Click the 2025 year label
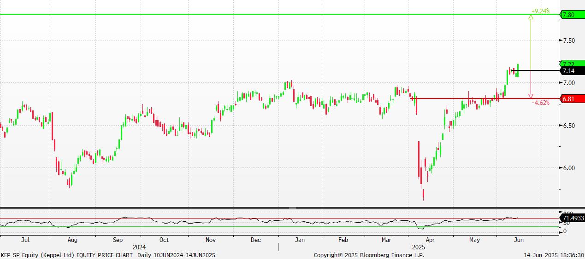 click(418, 247)
